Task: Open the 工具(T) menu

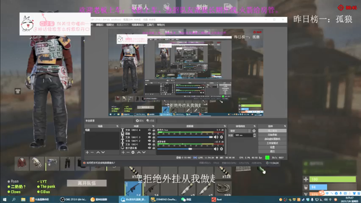Action: click(150, 25)
